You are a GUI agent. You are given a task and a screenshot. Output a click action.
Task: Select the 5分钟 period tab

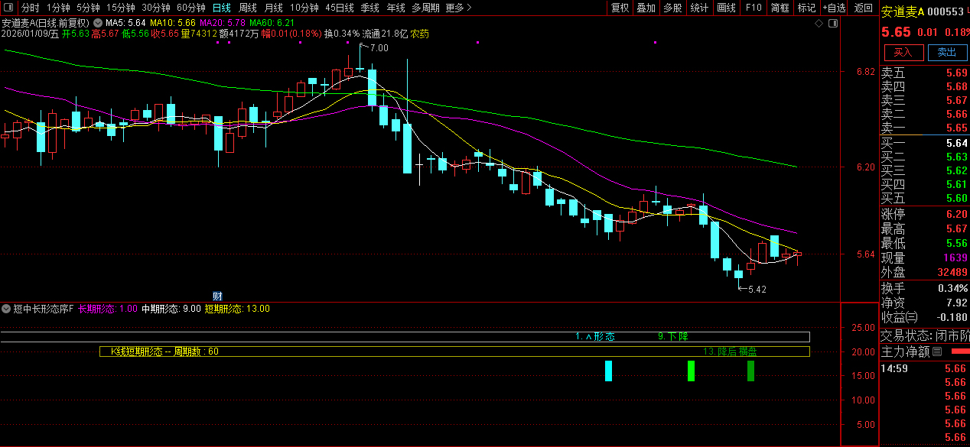tap(88, 8)
